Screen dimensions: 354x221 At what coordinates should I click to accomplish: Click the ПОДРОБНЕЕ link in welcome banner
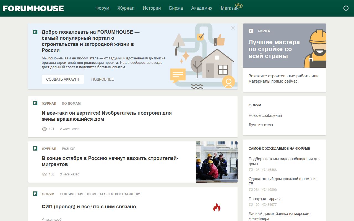pos(103,79)
